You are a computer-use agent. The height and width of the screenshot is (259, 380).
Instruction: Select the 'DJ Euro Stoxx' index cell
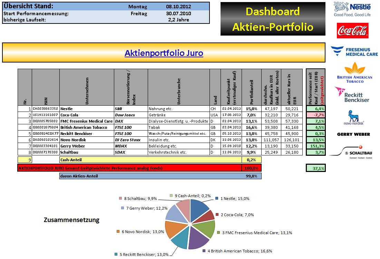[131, 140]
